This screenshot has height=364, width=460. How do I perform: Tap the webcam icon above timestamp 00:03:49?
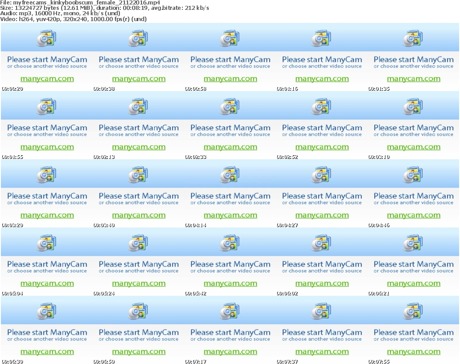pos(138,175)
